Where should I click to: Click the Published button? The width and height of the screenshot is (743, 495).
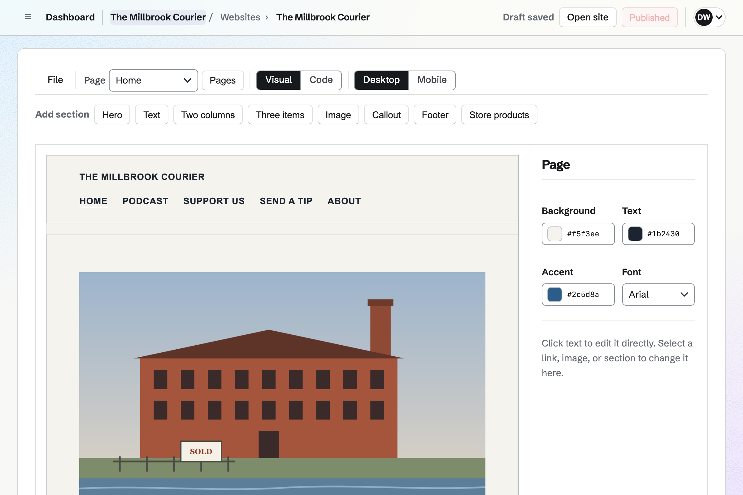pos(650,17)
